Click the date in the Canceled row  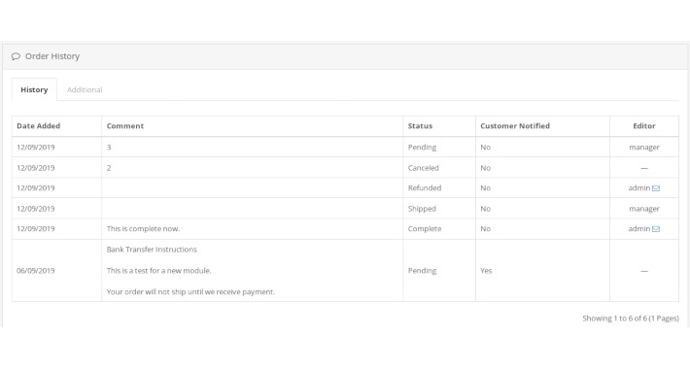tap(36, 168)
